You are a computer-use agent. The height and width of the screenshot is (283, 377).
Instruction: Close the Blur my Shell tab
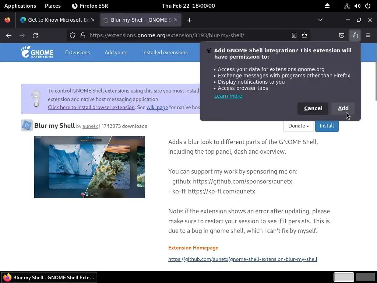tap(176, 20)
